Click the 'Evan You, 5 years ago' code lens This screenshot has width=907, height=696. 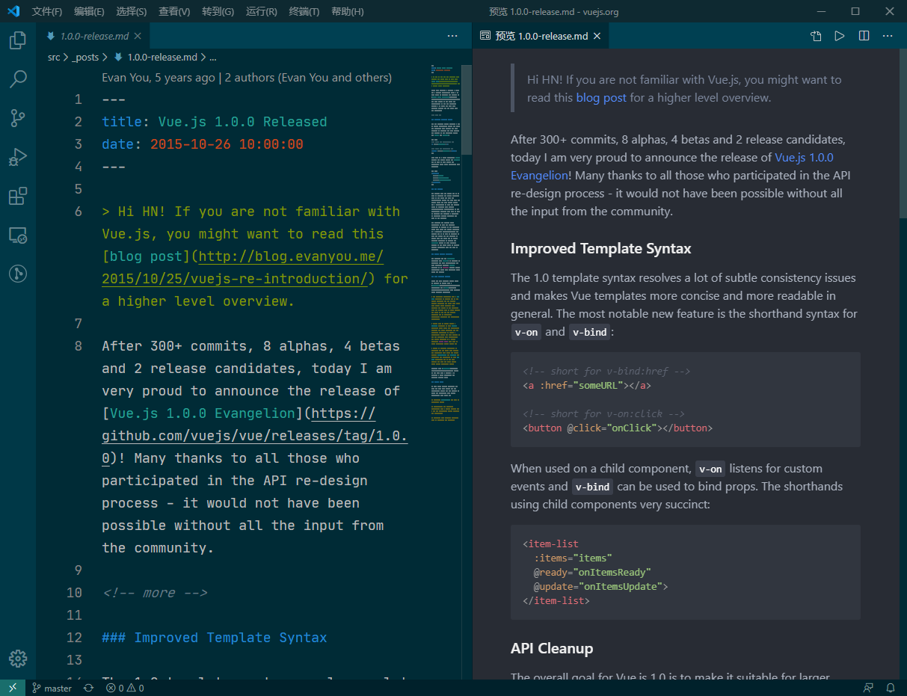click(x=159, y=78)
